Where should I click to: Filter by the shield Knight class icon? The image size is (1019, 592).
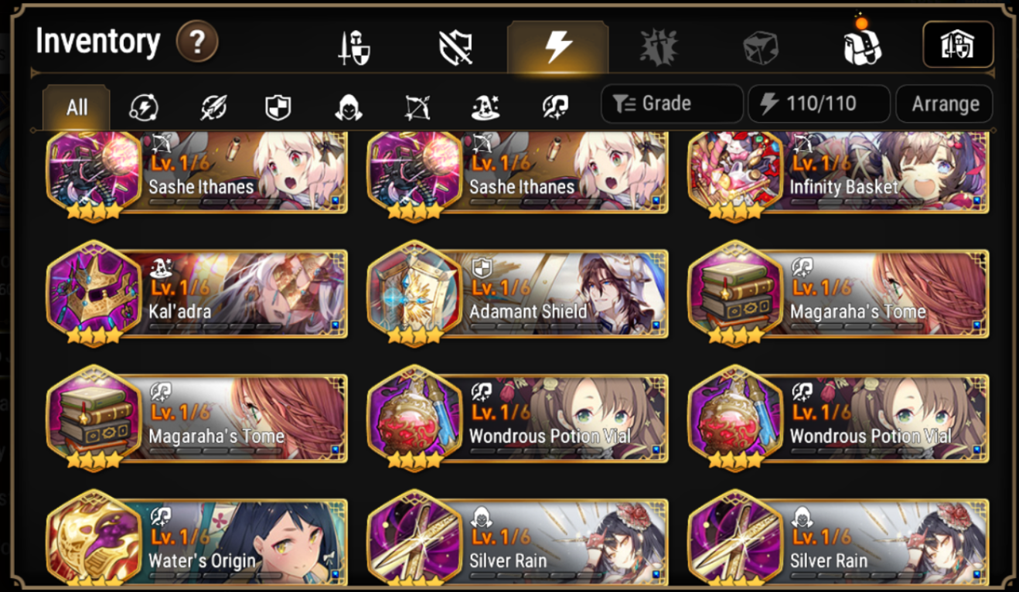click(278, 107)
